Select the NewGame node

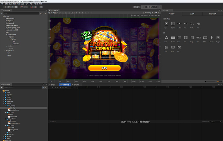[x=16, y=44]
